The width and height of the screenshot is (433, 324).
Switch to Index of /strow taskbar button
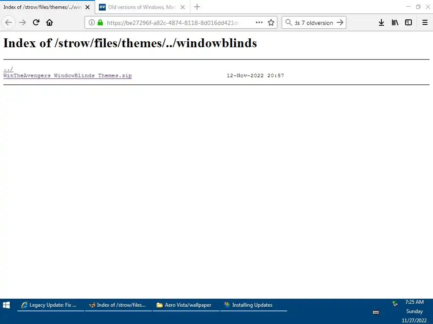click(x=118, y=305)
